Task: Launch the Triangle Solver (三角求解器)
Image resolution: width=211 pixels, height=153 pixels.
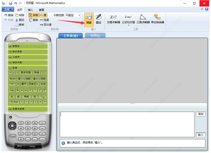Action: [143, 19]
